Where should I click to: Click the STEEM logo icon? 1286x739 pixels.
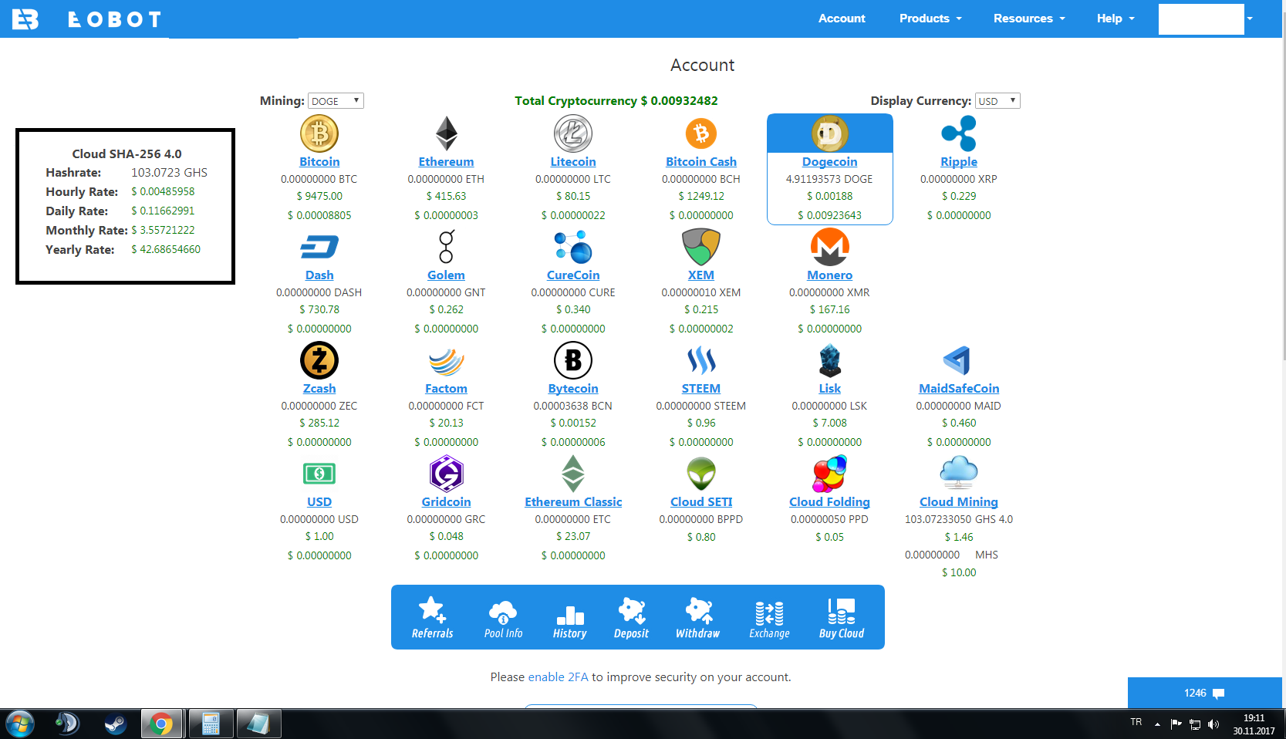[x=701, y=360]
